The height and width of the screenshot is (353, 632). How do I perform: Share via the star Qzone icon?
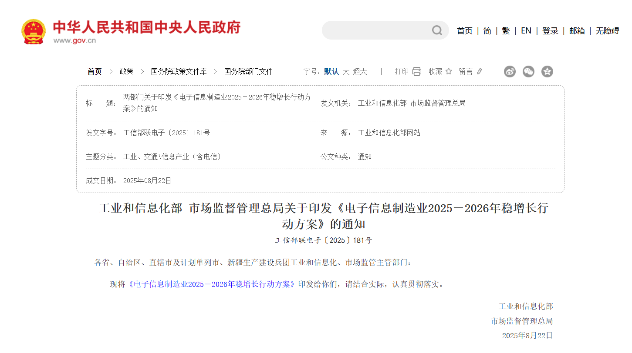pyautogui.click(x=547, y=72)
